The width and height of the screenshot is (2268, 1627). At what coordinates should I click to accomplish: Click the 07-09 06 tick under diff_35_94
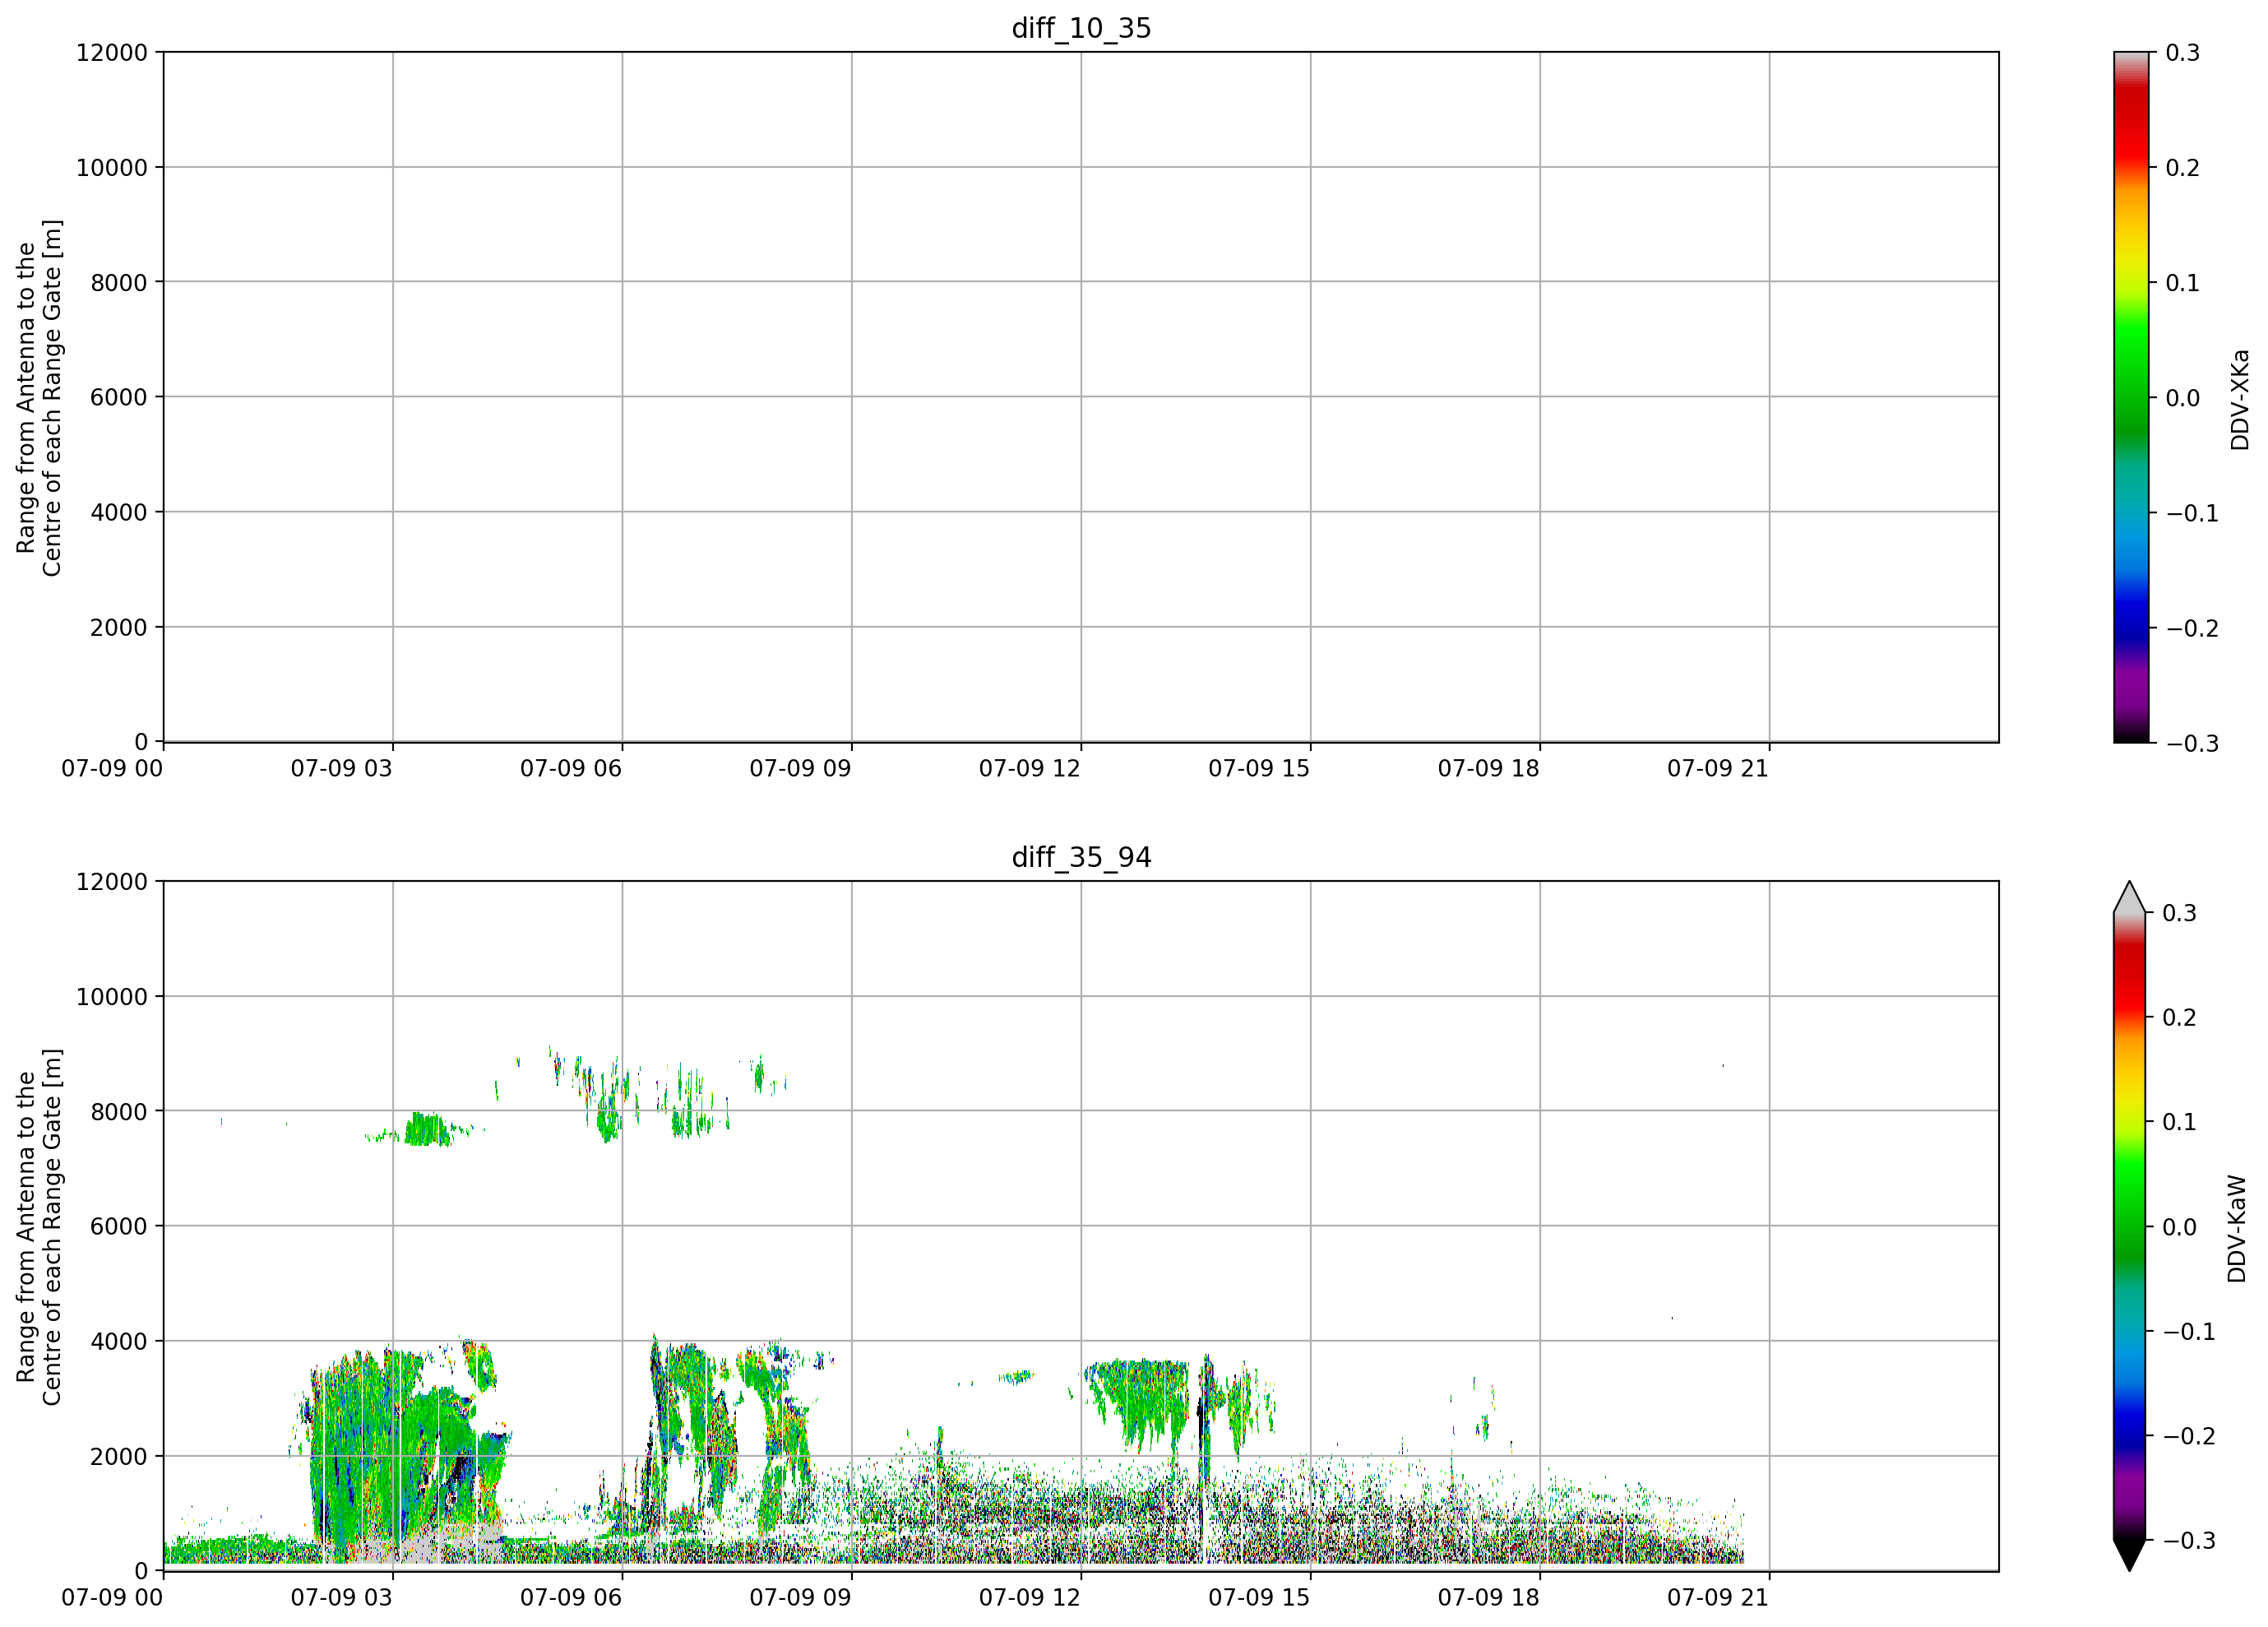click(x=571, y=1598)
